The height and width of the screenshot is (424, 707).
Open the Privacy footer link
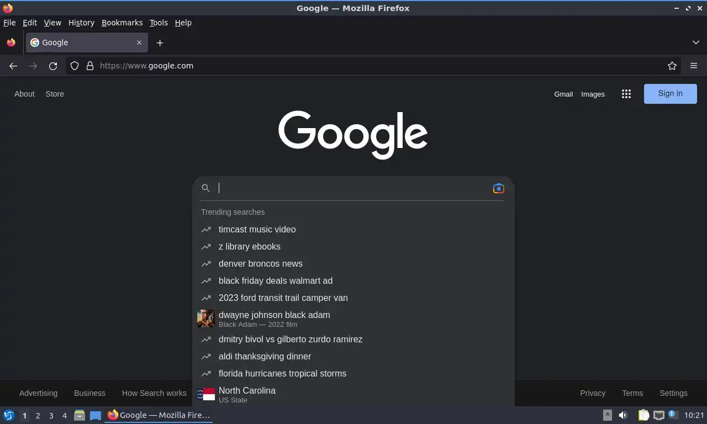pyautogui.click(x=593, y=393)
